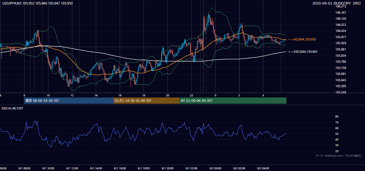This screenshot has width=365, height=171.
Task: Click price axis value 105.929
Action: point(341,43)
